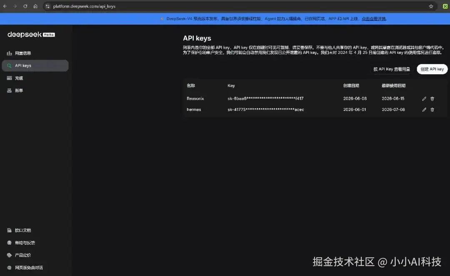Click the creation date 2026-06-01
This screenshot has width=450, height=276.
point(355,110)
